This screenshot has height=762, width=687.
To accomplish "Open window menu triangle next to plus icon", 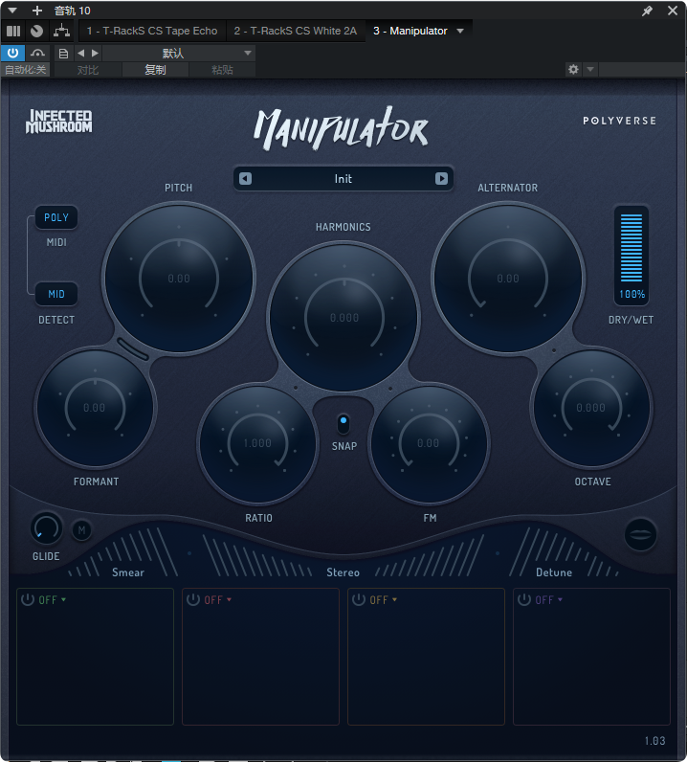I will [12, 11].
